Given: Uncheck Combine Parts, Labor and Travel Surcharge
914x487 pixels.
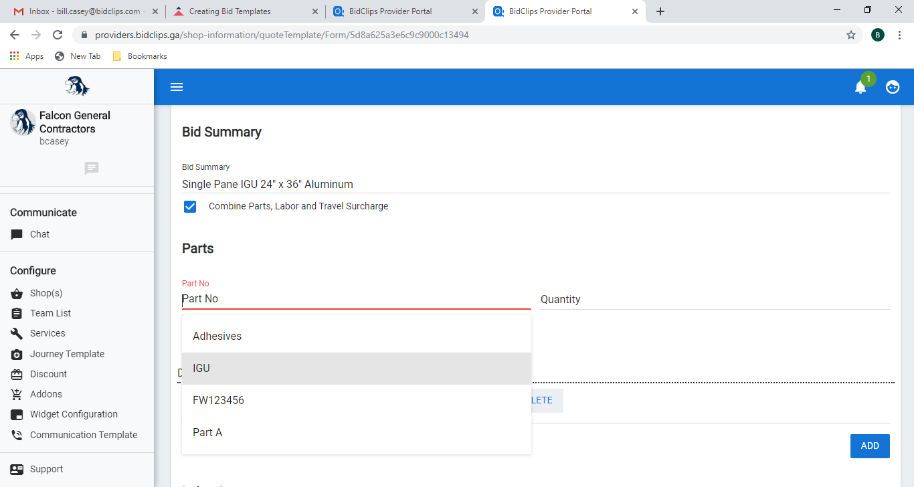Looking at the screenshot, I should (190, 207).
